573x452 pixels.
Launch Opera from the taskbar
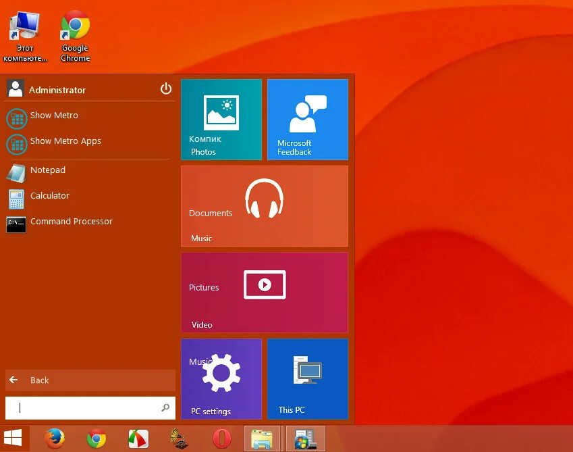222,438
